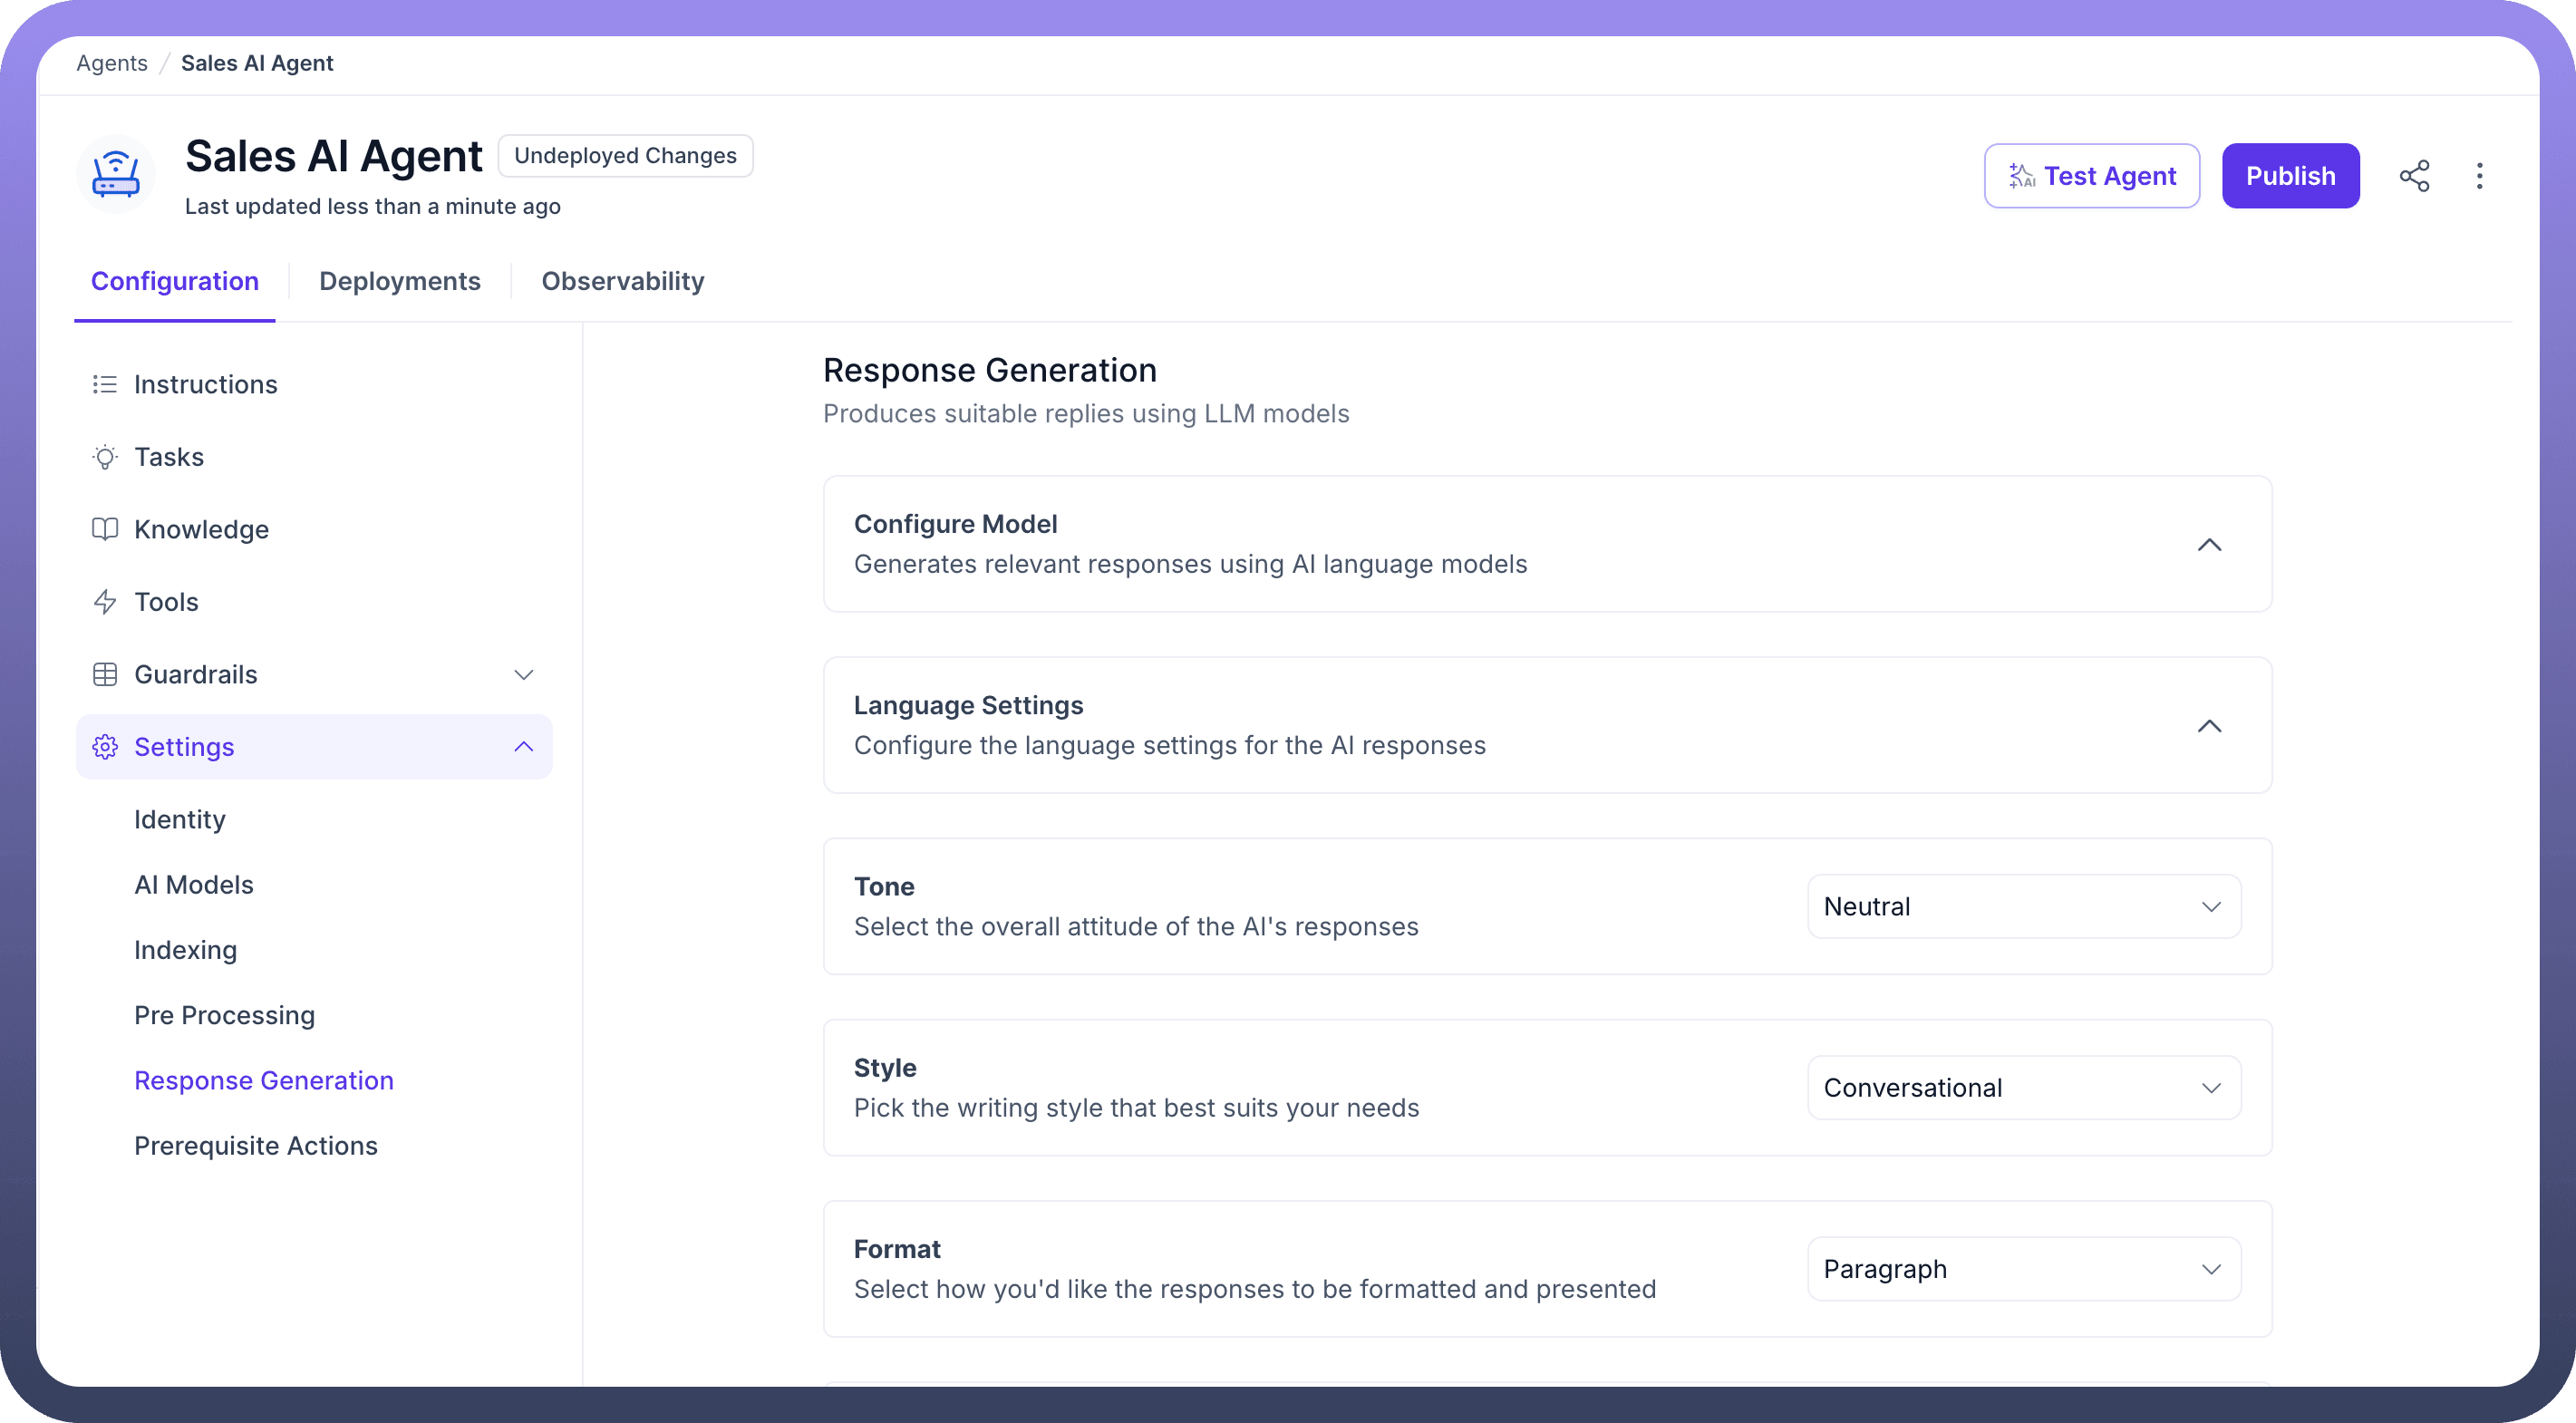This screenshot has width=2576, height=1423.
Task: Open the three-dot more options menu
Action: tap(2479, 176)
